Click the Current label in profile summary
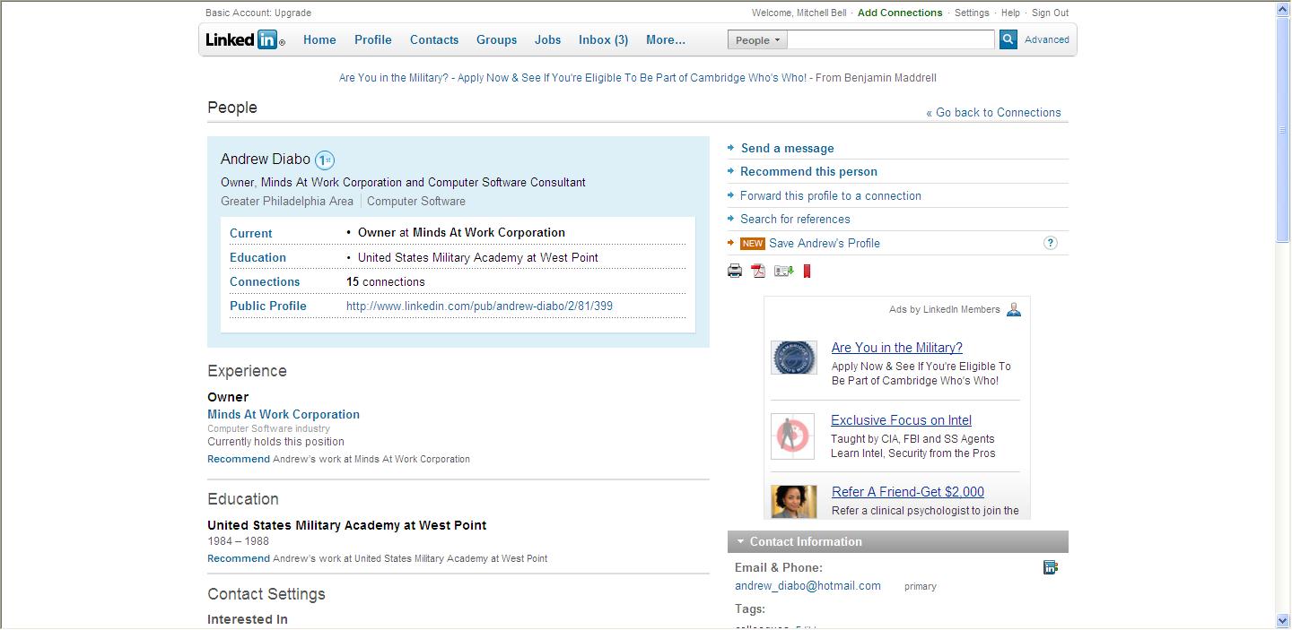This screenshot has width=1292, height=630. tap(250, 233)
